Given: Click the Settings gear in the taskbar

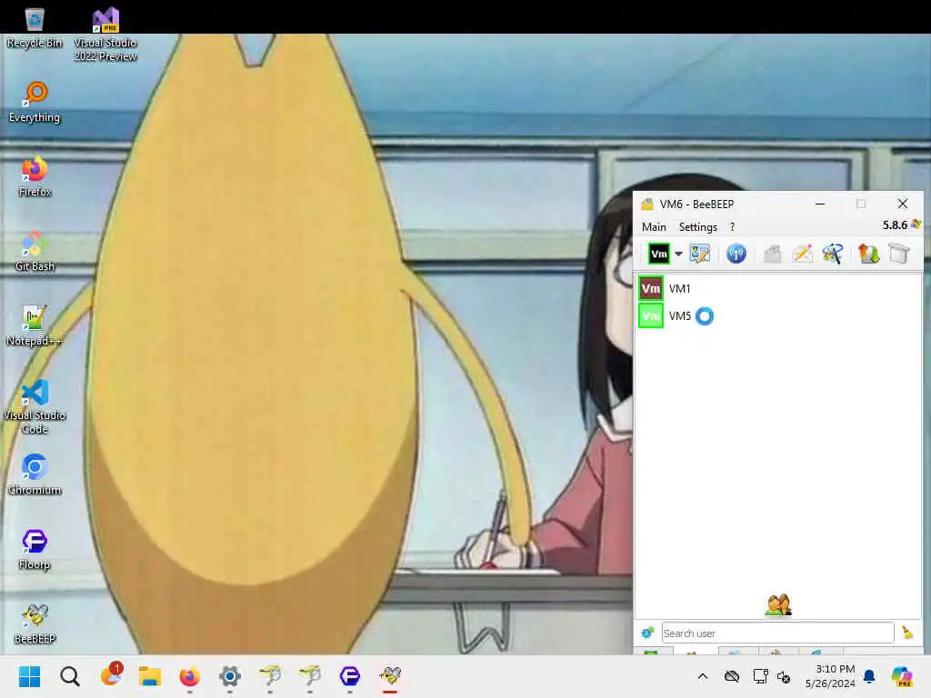Looking at the screenshot, I should (230, 676).
